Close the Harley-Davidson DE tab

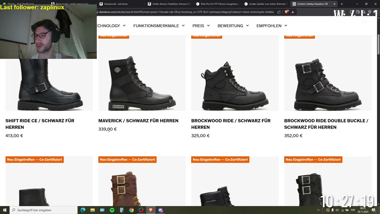pos(335,4)
